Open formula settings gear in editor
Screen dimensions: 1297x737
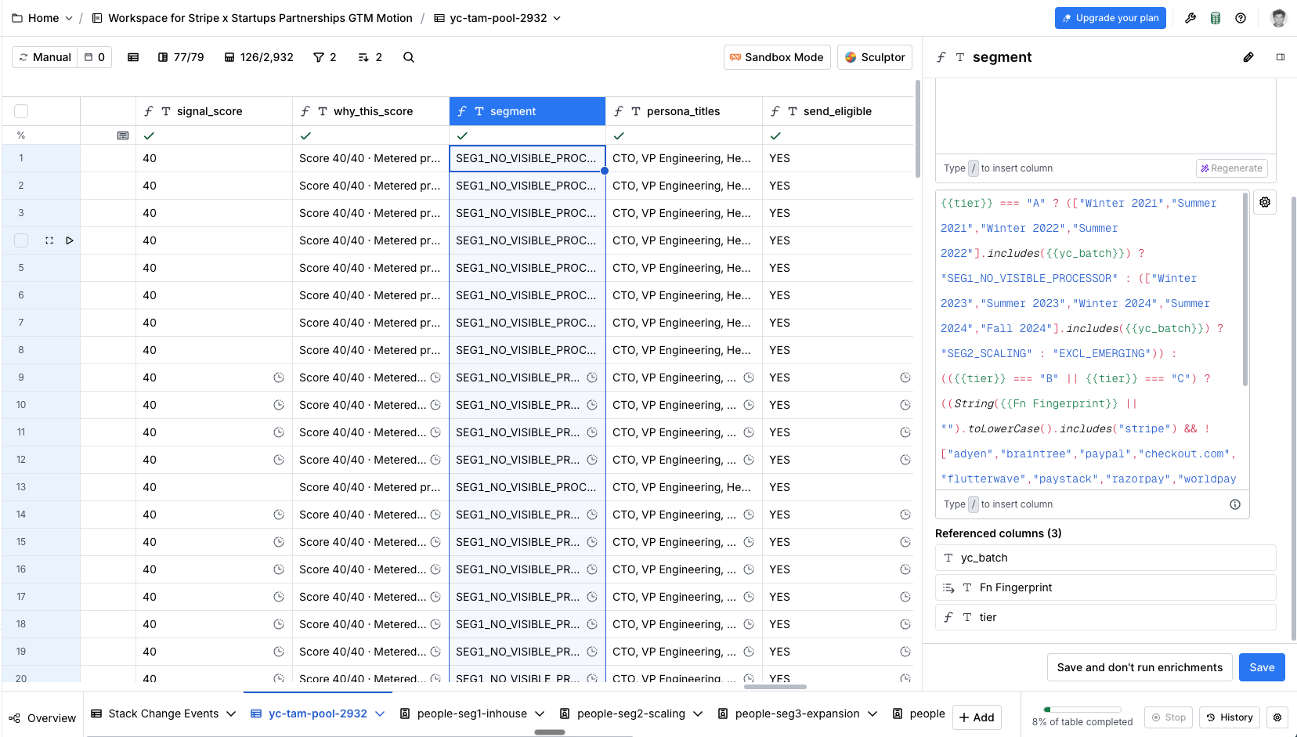[x=1265, y=202]
